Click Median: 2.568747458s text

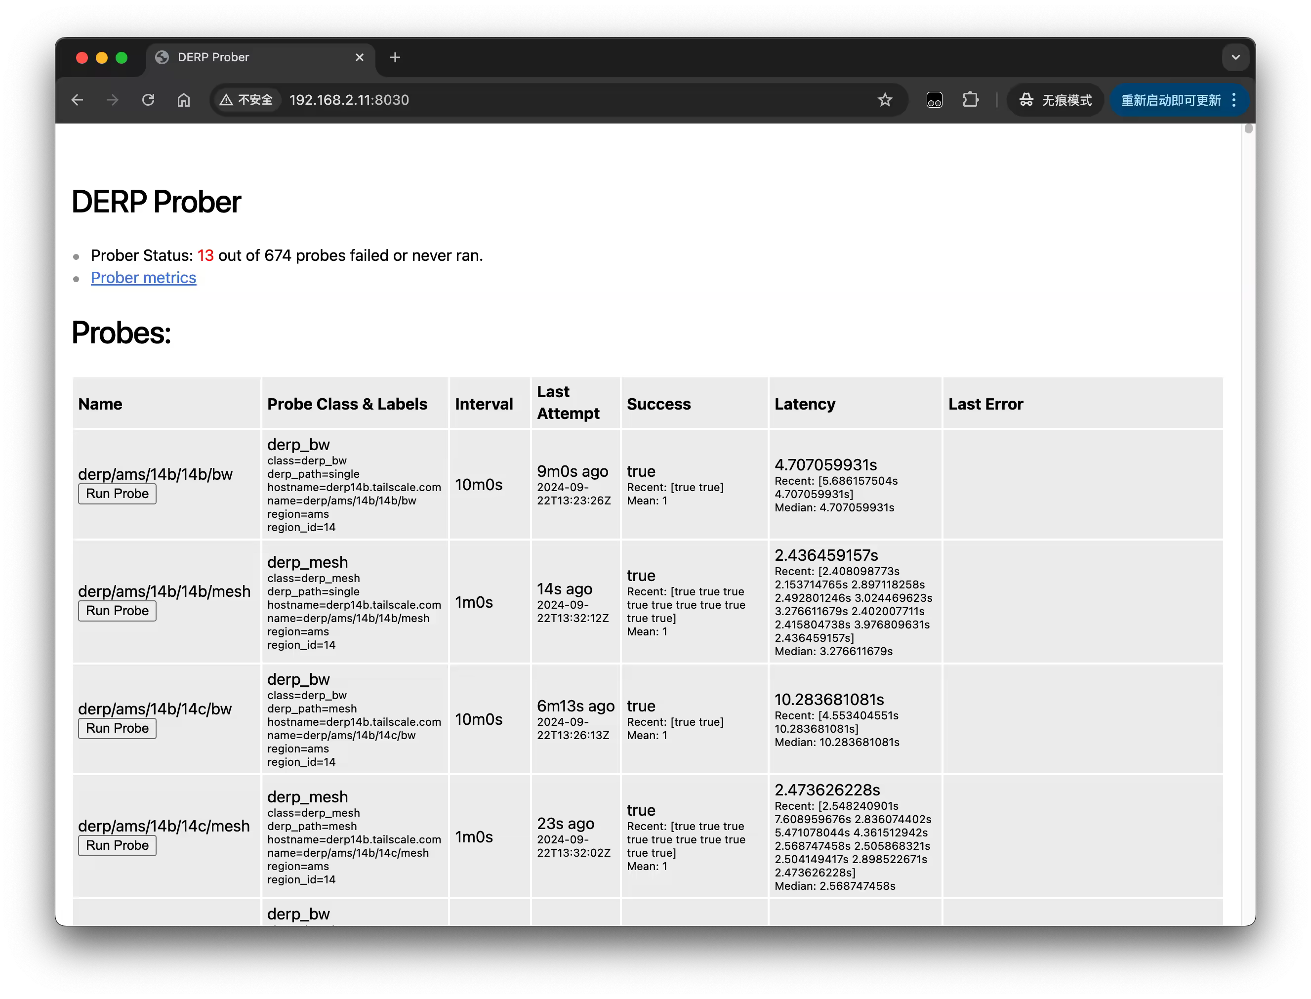coord(834,886)
